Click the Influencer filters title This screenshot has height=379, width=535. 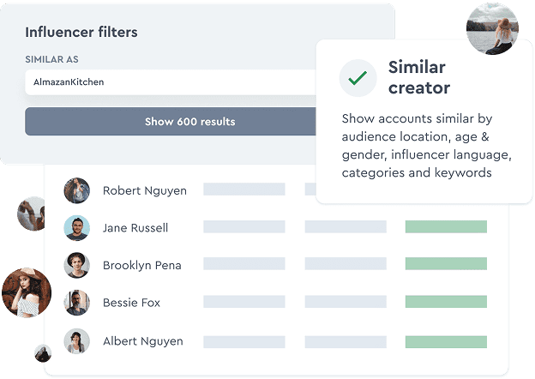[x=81, y=33]
